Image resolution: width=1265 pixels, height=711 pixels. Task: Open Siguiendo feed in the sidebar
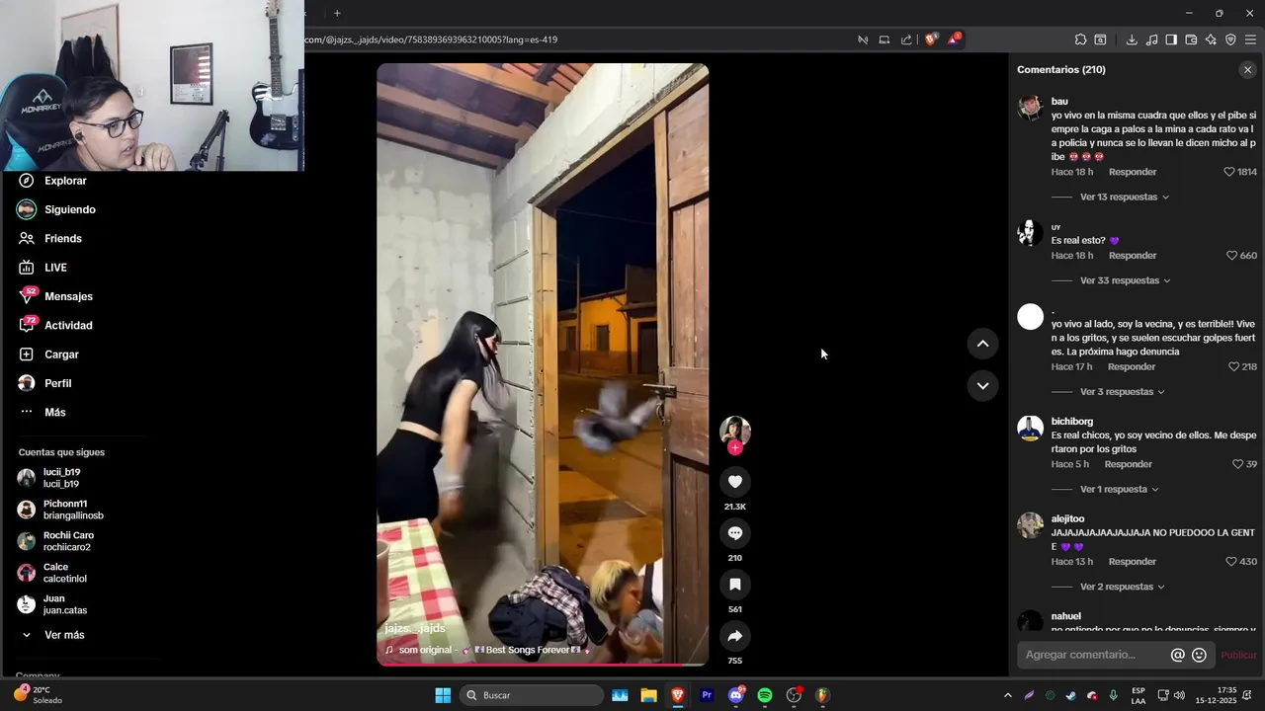[x=69, y=209]
